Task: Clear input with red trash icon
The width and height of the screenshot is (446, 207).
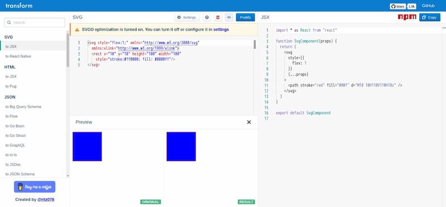Action: (x=218, y=17)
